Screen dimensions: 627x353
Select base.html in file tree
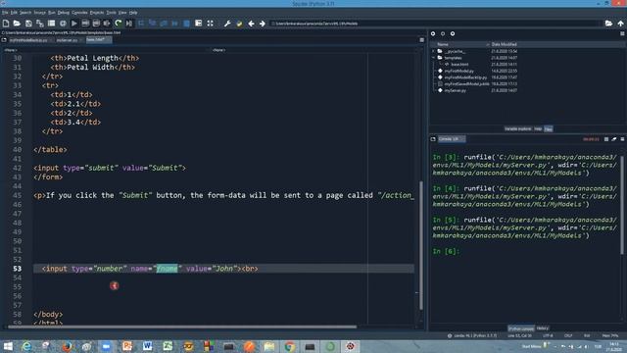click(459, 64)
